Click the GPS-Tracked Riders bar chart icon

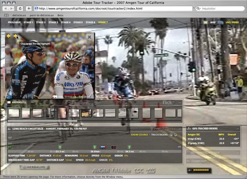[188, 128]
